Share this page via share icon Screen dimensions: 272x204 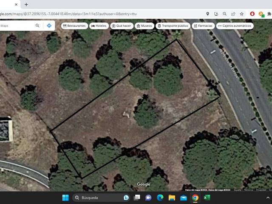coord(233,14)
